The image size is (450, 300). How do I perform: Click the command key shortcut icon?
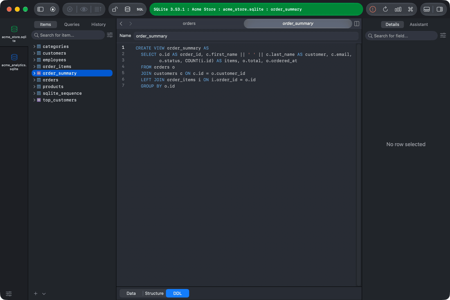[410, 9]
